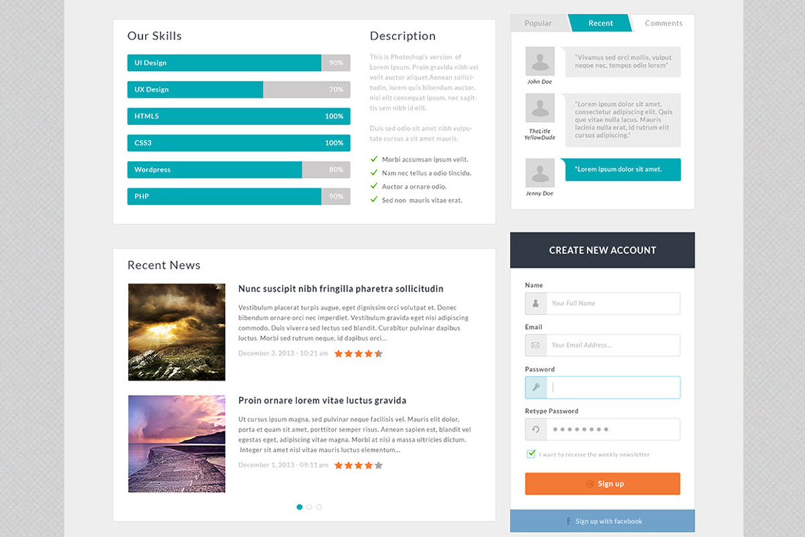The width and height of the screenshot is (805, 537).
Task: Click the CREATE NEW ACCOUNT header
Action: 602,250
